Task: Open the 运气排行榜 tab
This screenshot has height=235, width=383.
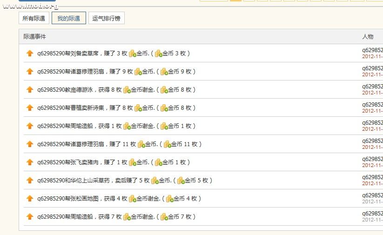Action: [x=106, y=18]
